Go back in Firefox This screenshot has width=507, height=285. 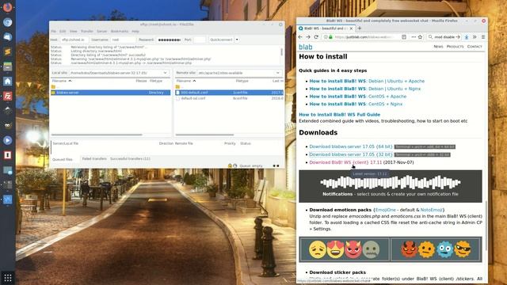pos(300,37)
